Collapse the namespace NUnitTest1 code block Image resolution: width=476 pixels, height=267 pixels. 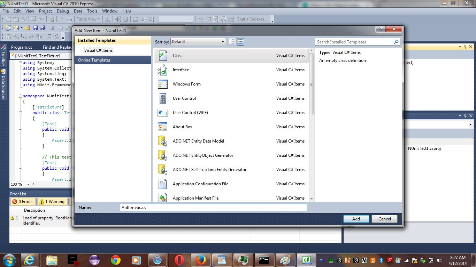coord(20,96)
